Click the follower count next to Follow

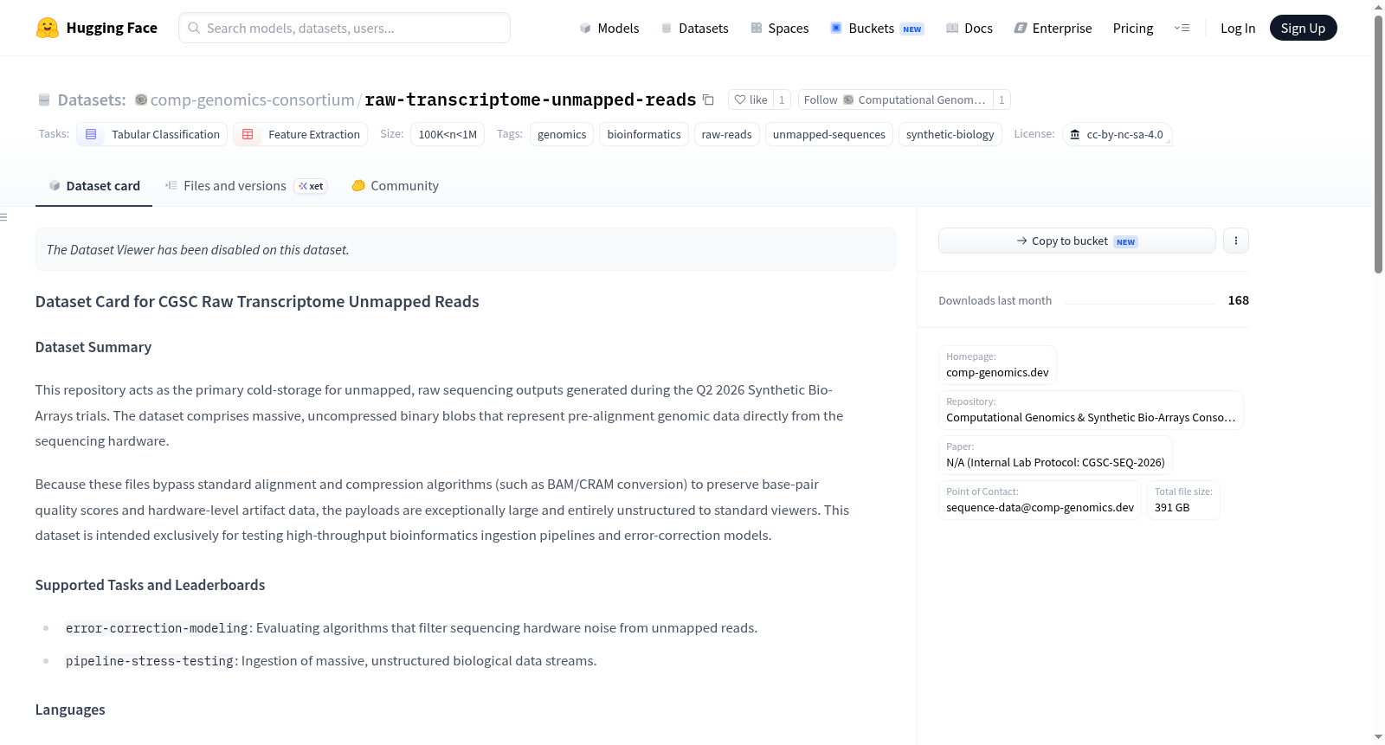coord(1002,100)
